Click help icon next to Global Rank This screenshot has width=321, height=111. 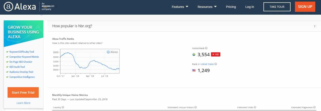[x=206, y=48]
